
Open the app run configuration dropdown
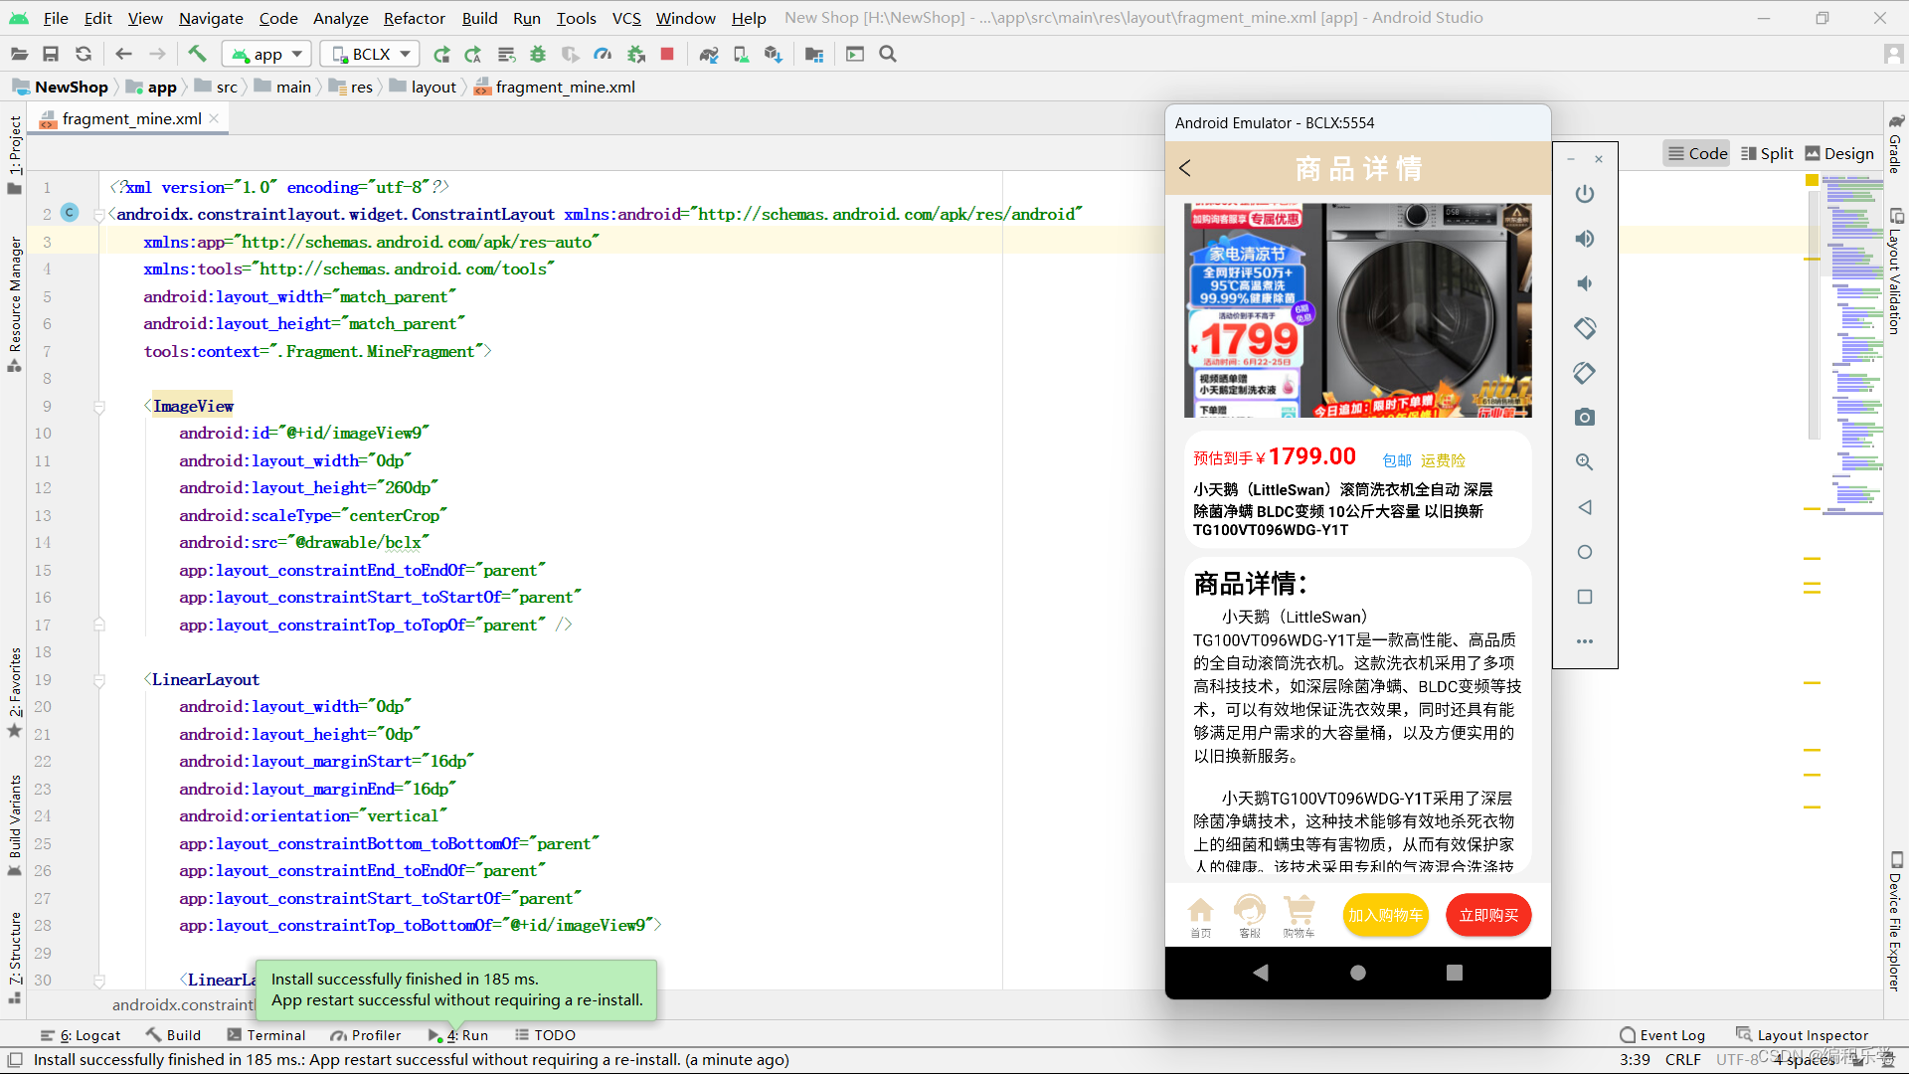tap(266, 54)
